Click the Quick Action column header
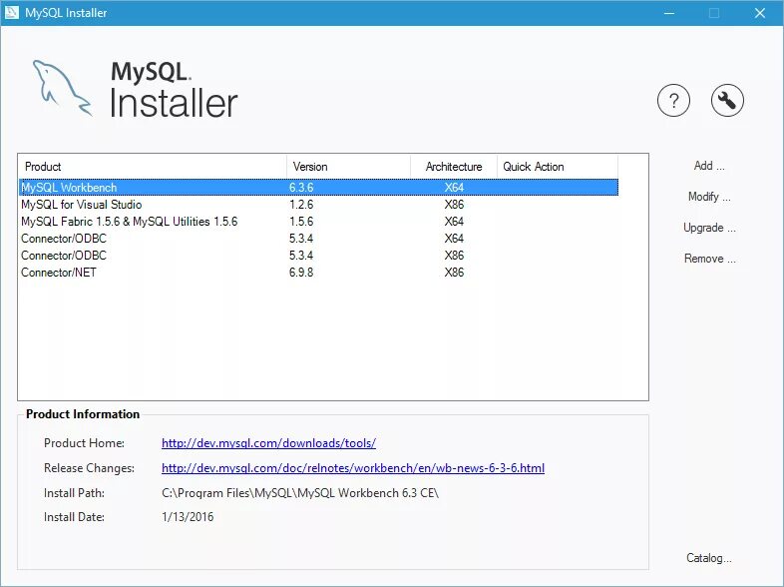The height and width of the screenshot is (587, 784). [x=558, y=167]
